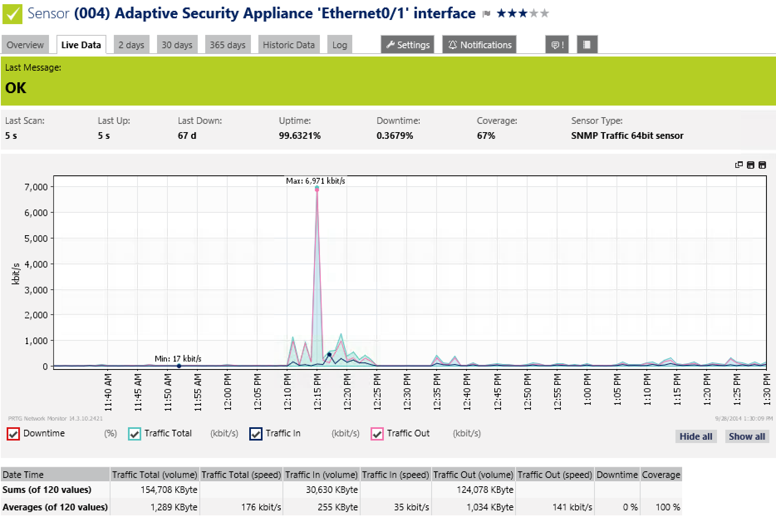Select the Historic Data tab
776x522 pixels.
tap(289, 45)
